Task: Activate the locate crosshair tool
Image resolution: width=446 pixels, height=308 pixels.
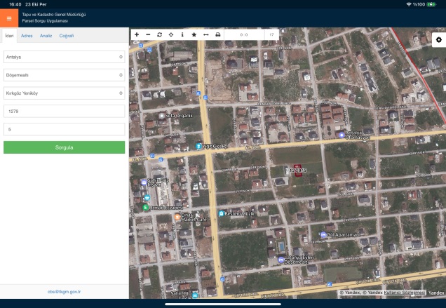Action: click(x=171, y=34)
